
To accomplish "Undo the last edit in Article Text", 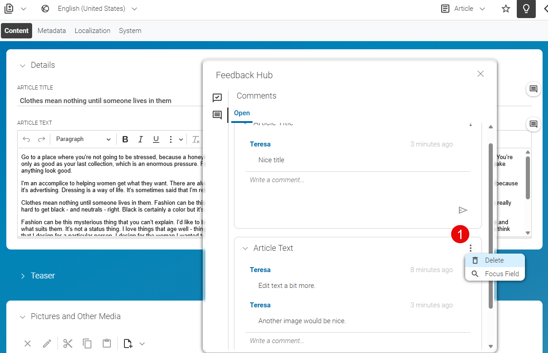I will coord(27,139).
